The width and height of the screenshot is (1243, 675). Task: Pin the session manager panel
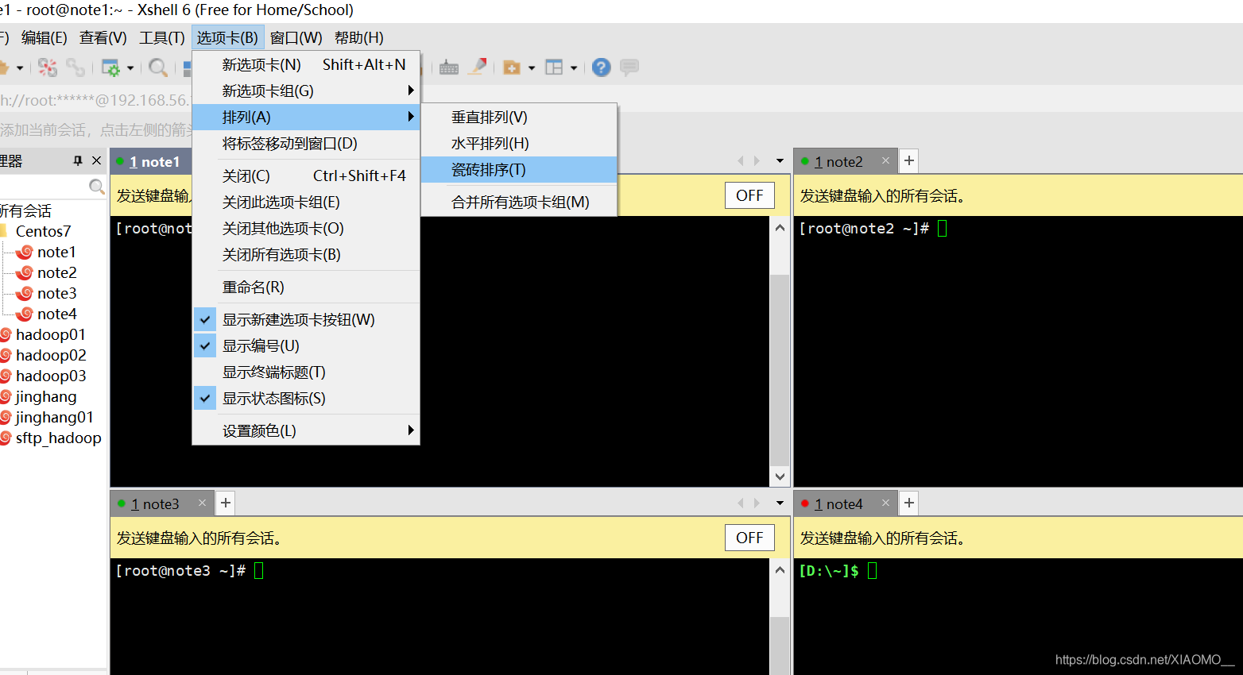(x=78, y=160)
